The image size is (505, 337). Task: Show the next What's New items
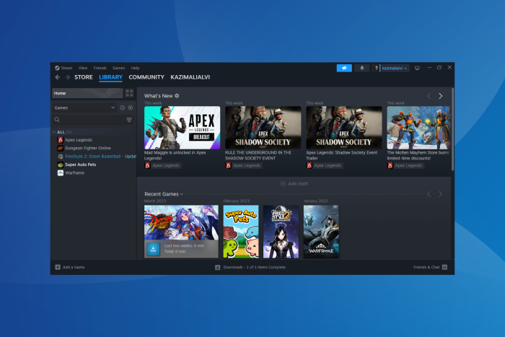pos(440,96)
